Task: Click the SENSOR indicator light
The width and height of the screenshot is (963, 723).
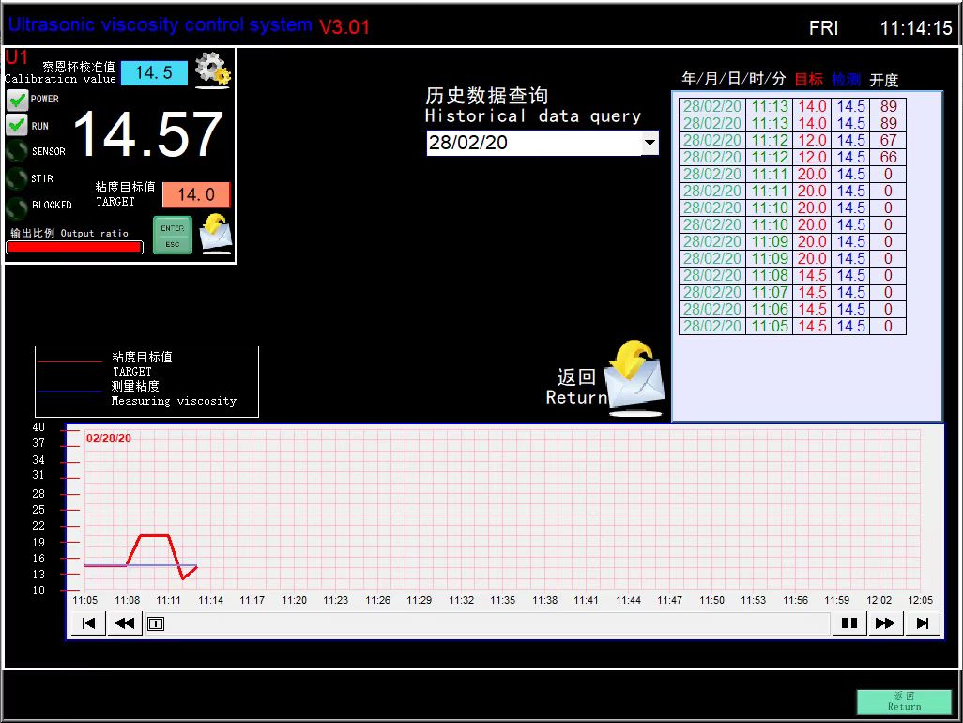Action: point(17,151)
